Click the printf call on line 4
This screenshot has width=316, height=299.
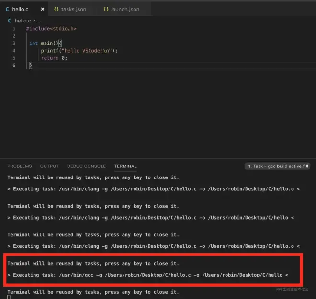(x=79, y=51)
